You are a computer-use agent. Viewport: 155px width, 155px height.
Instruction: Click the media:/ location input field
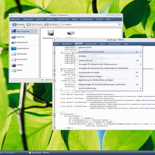click(90, 24)
